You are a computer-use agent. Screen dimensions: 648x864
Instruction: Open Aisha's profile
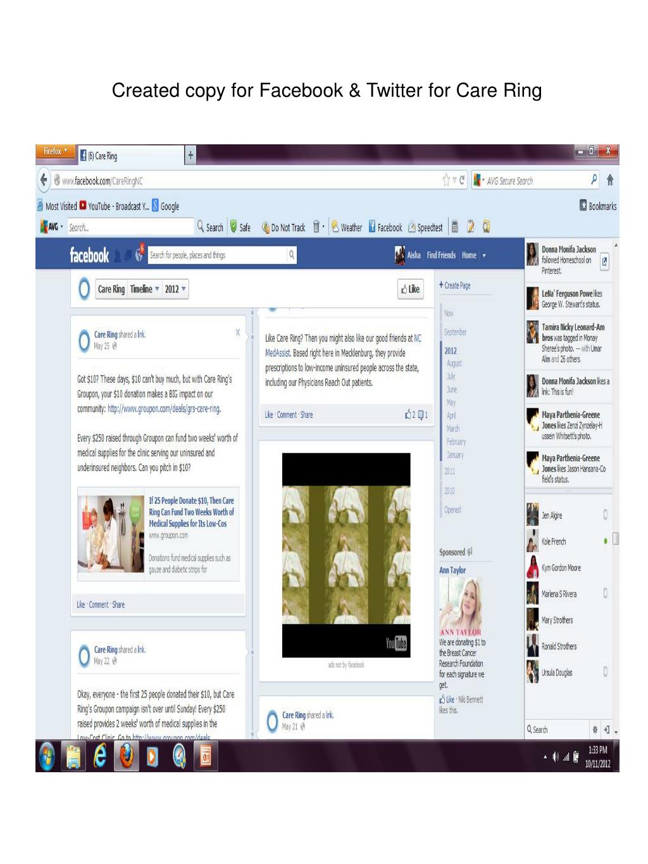pyautogui.click(x=408, y=255)
